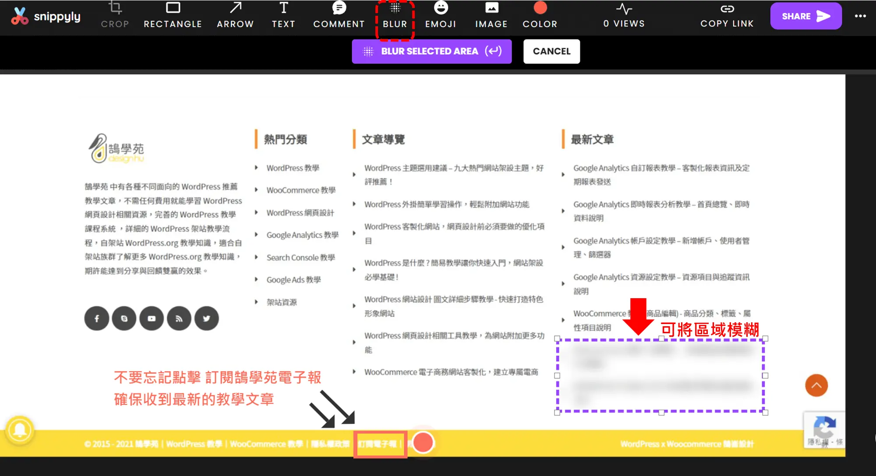Apply Blur Selected Area

tap(432, 51)
